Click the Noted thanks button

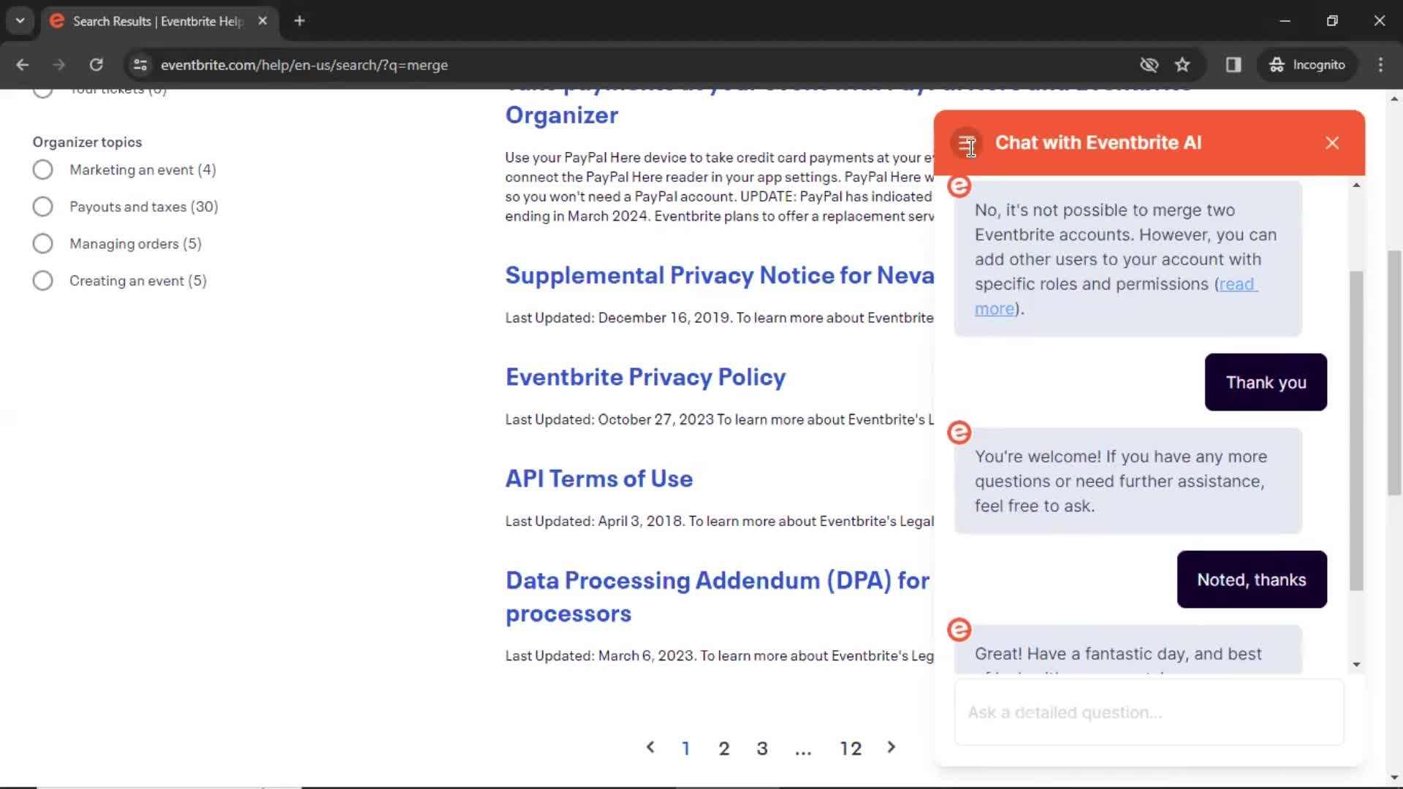click(1252, 579)
